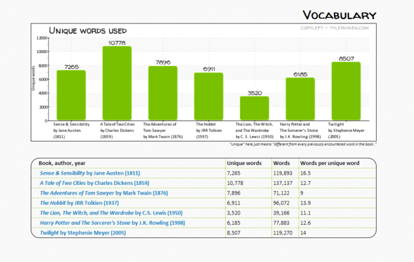Click the Copyleft tylervigen.com credit text
Image resolution: width=414 pixels, height=262 pixels.
335,28
